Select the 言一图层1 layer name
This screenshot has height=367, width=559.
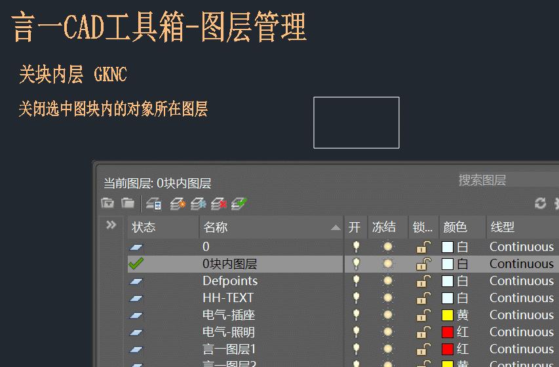pyautogui.click(x=229, y=349)
